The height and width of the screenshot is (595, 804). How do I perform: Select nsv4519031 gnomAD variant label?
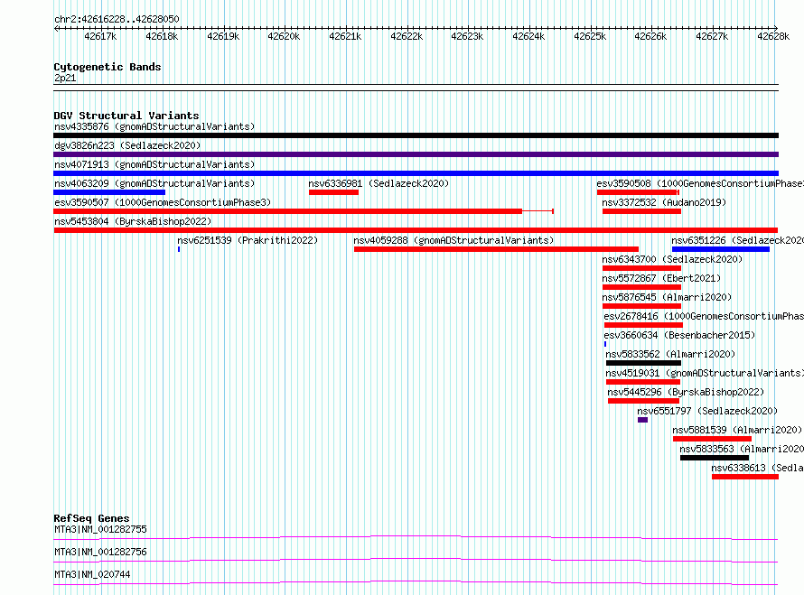coord(705,373)
